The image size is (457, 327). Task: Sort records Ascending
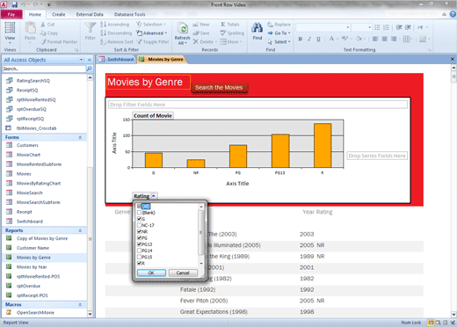pyautogui.click(x=114, y=25)
